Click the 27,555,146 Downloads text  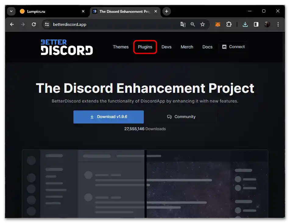pyautogui.click(x=145, y=129)
